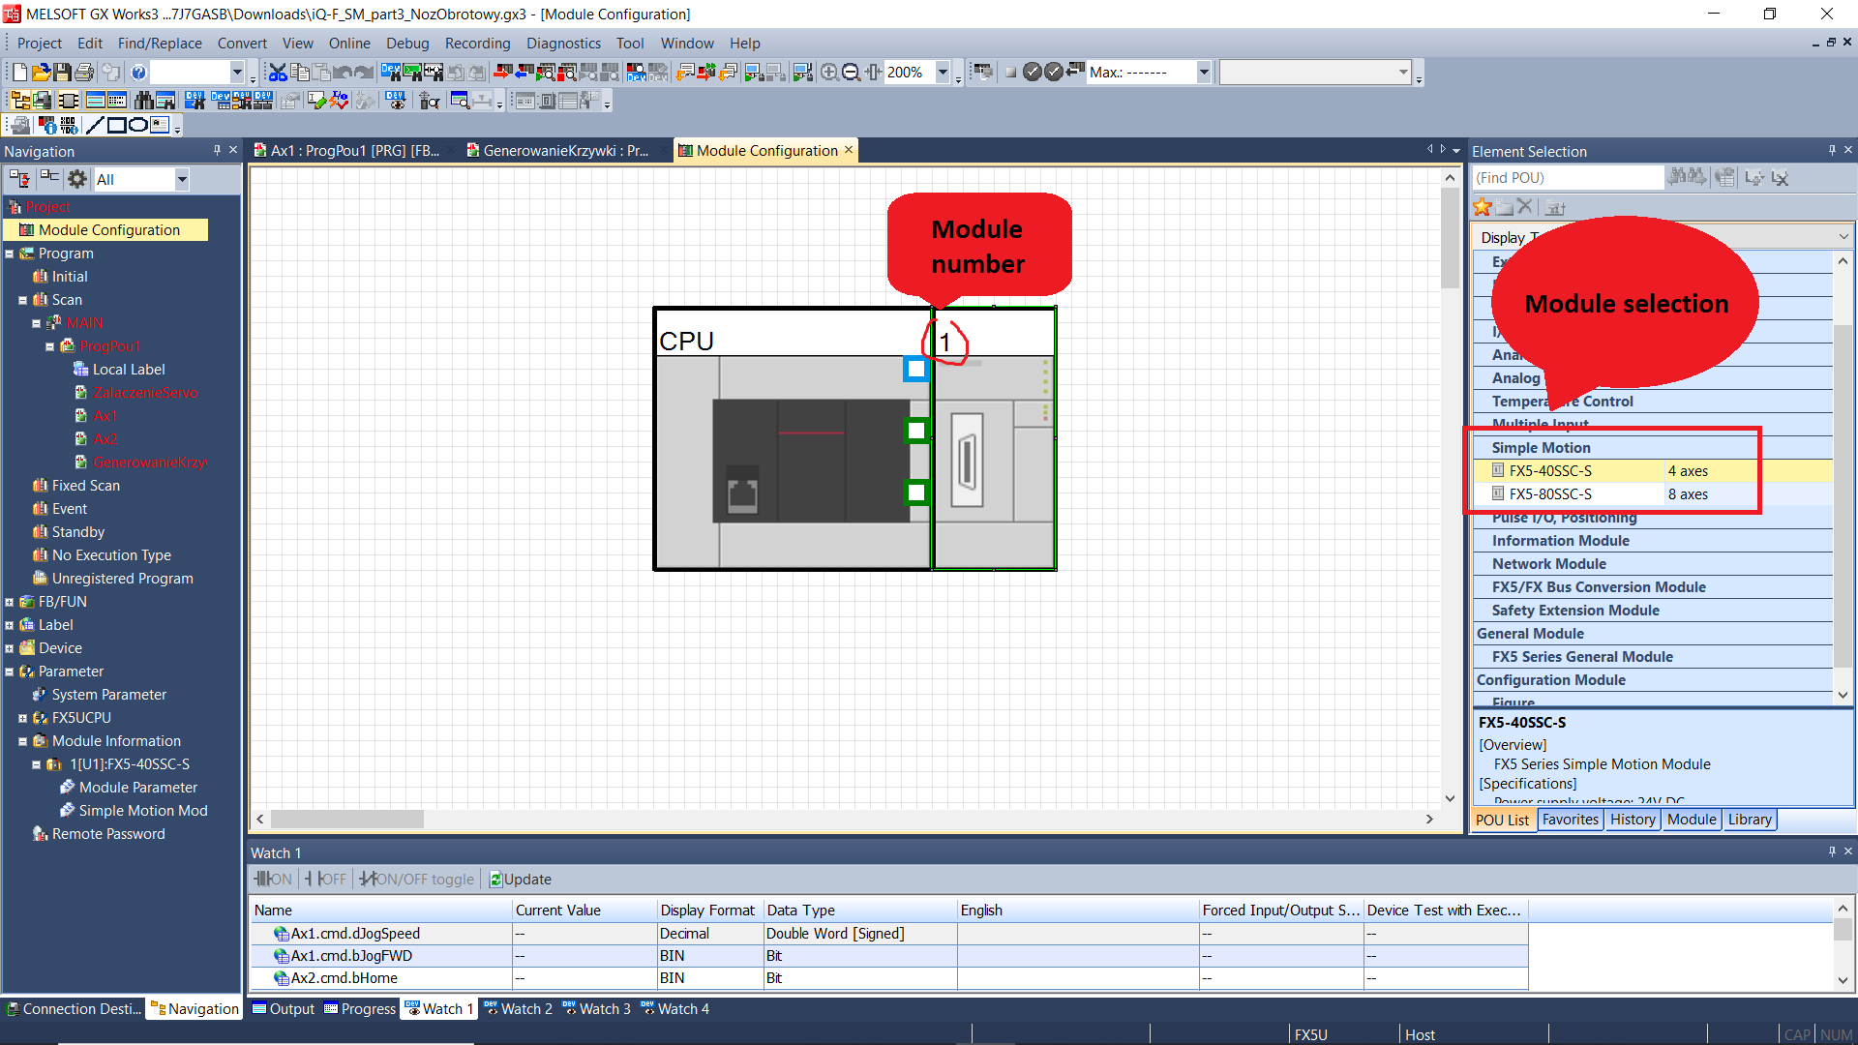The width and height of the screenshot is (1858, 1045).
Task: Open the Module tab in Element Selection
Action: pyautogui.click(x=1691, y=820)
